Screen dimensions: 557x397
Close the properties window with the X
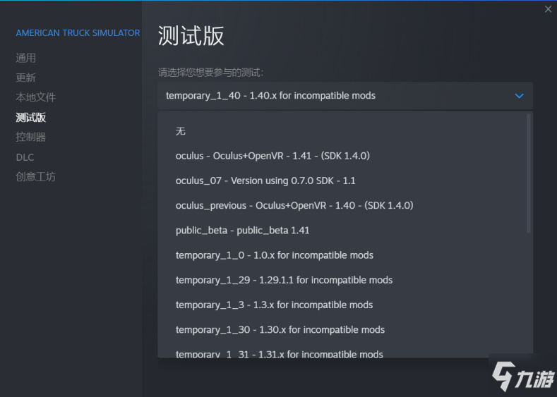[x=548, y=9]
